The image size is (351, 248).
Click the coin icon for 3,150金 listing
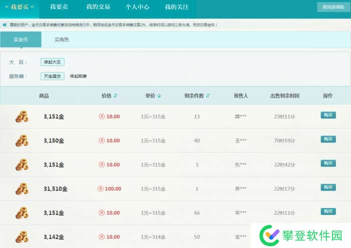22,140
